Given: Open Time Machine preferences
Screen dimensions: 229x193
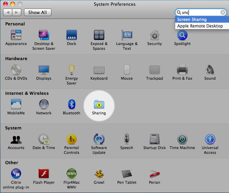Looking at the screenshot, I should (x=182, y=139).
